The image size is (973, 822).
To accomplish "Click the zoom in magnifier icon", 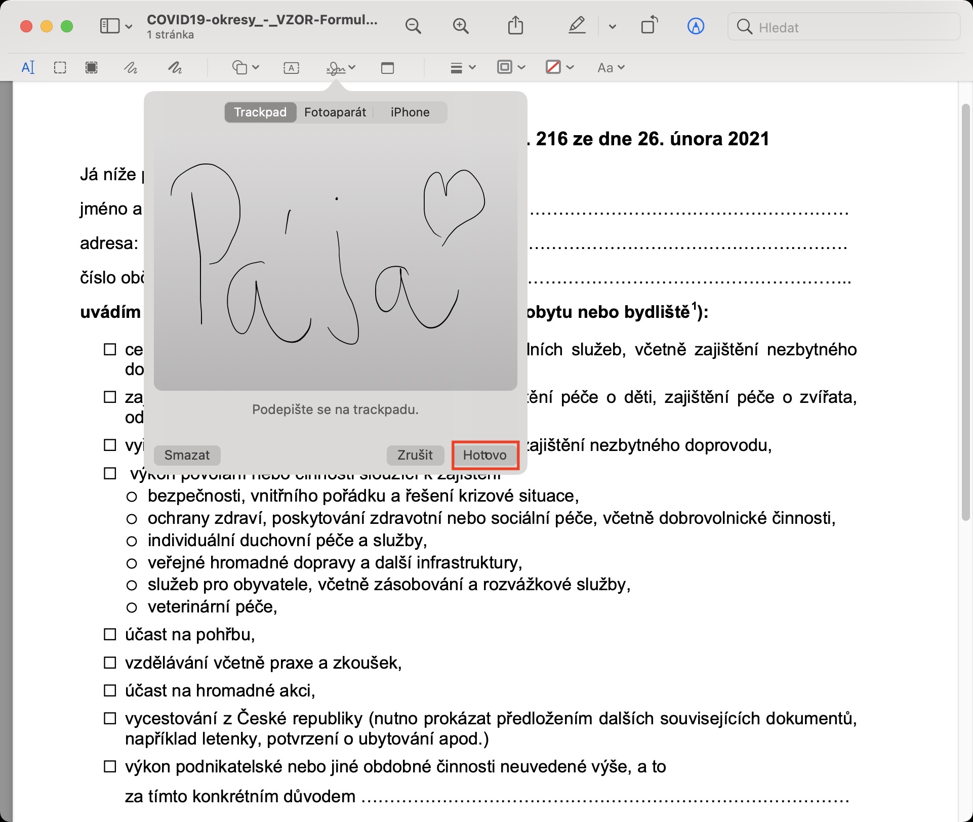I will [x=461, y=26].
